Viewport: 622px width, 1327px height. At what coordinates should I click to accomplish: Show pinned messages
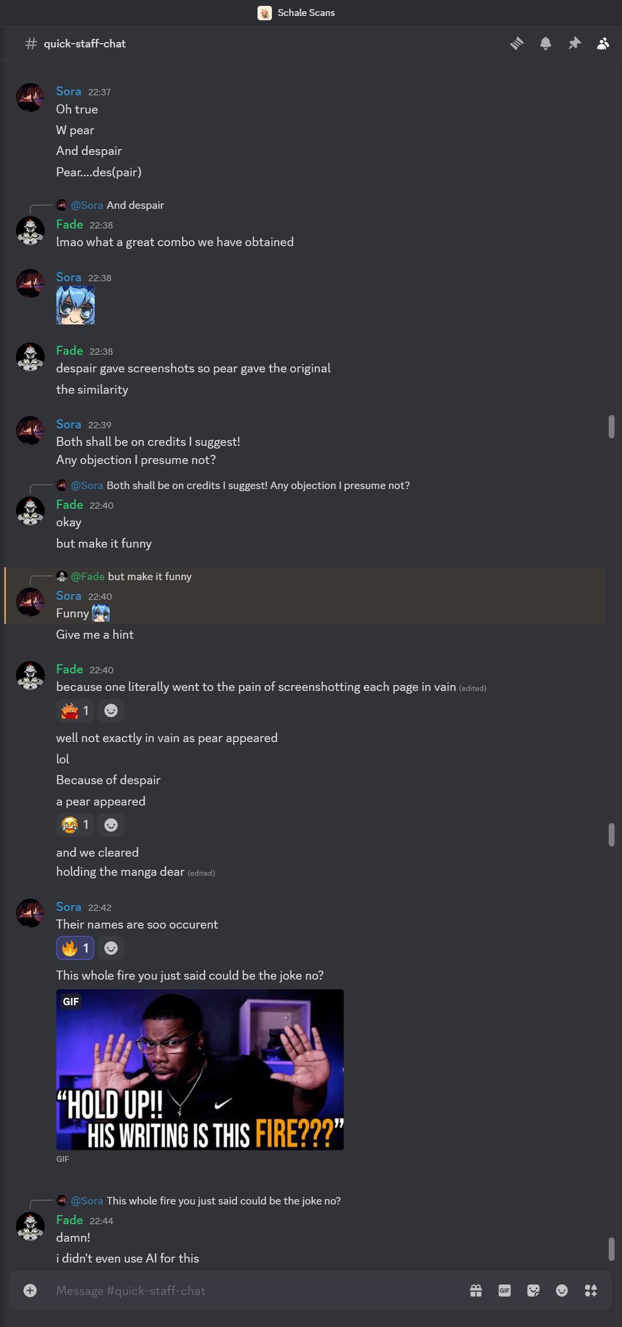[x=574, y=43]
